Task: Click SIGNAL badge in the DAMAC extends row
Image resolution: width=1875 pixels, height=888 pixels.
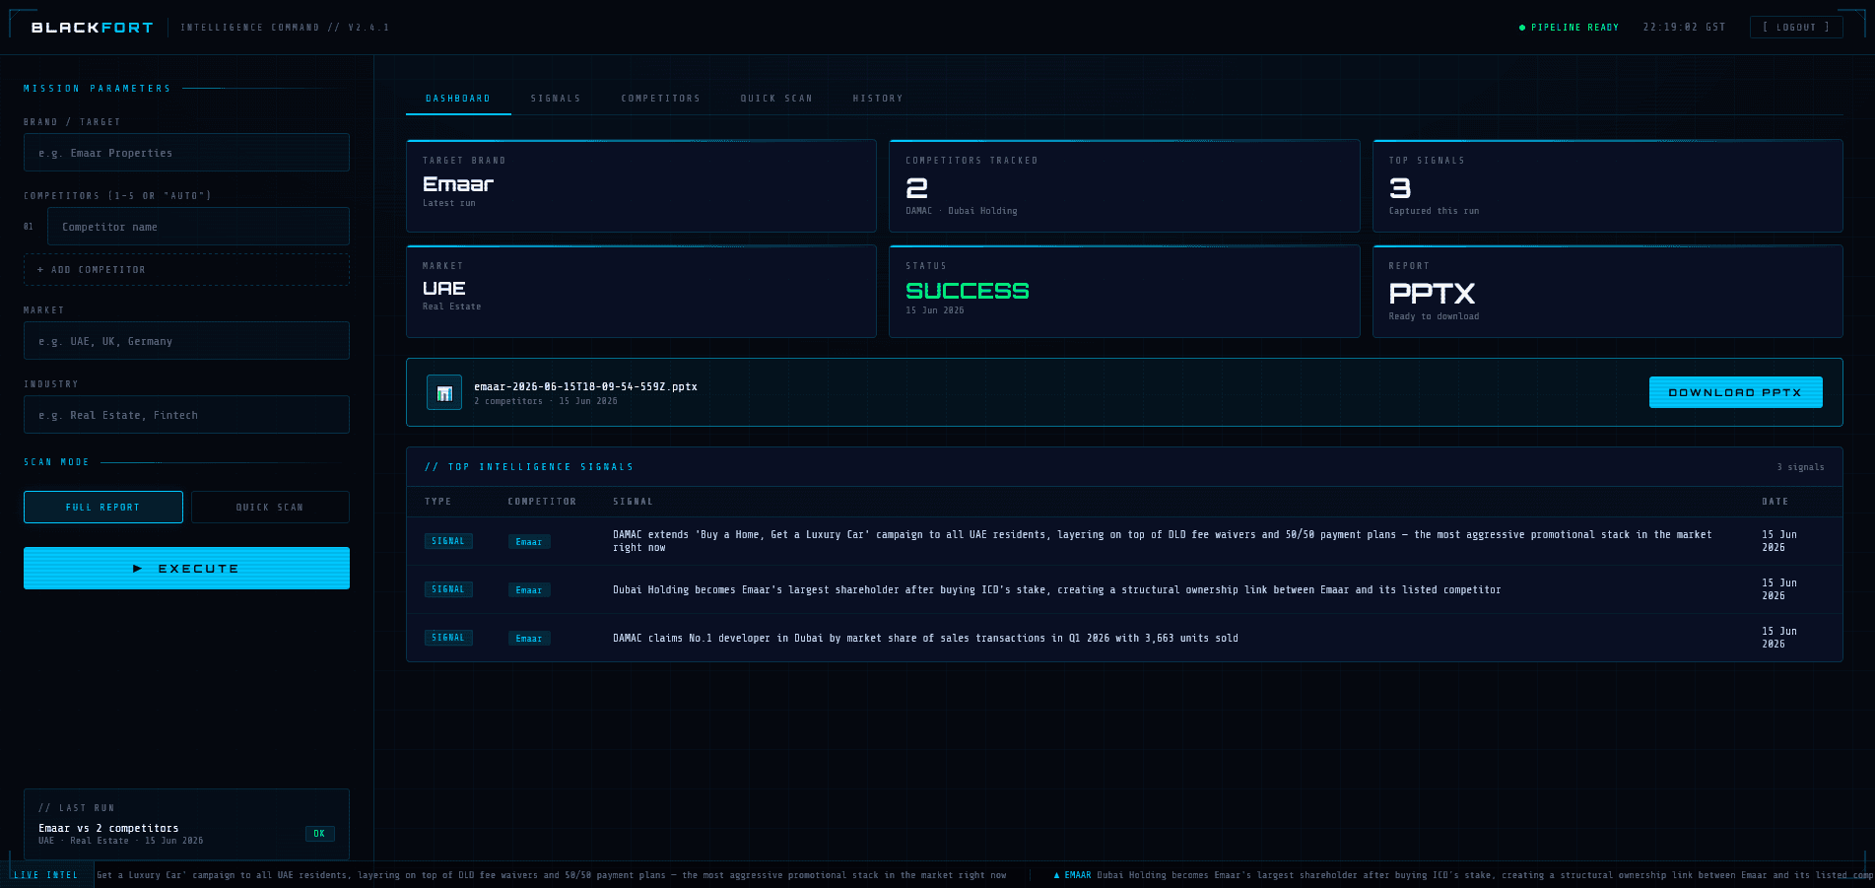Action: pyautogui.click(x=448, y=541)
